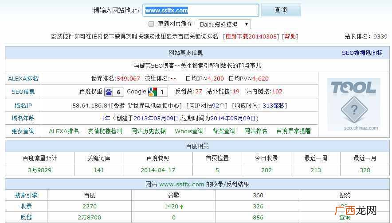Open the 百度异常提醒 link
This screenshot has height=223, width=392.
[294, 131]
